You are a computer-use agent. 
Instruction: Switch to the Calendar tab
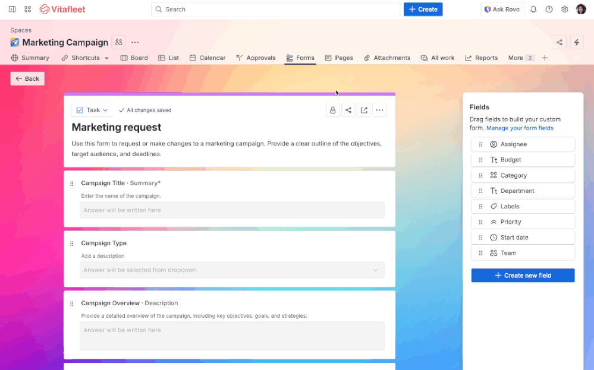[208, 58]
